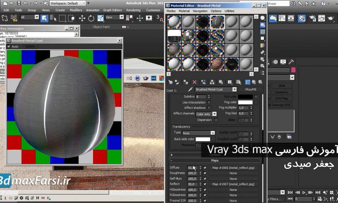338x203 pixels.
Task: Click Sample Type sphere icon in editor sidebar
Action: tap(263, 18)
